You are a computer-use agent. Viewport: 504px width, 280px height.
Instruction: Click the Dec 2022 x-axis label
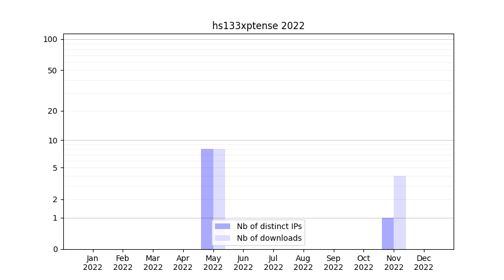coord(423,263)
